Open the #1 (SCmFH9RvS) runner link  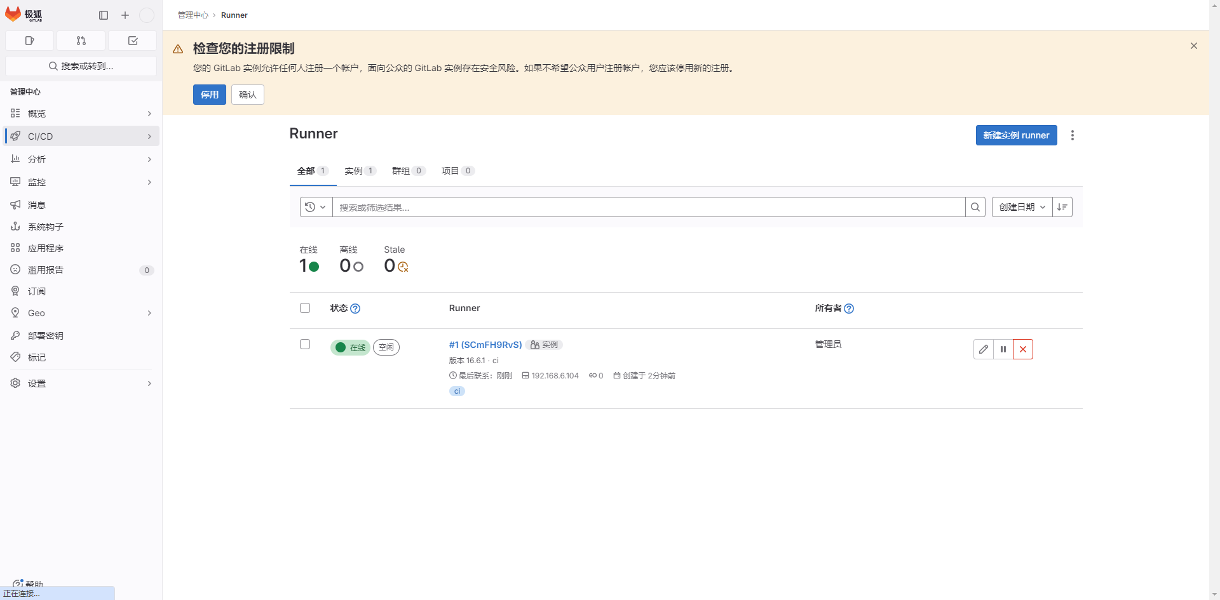coord(485,345)
